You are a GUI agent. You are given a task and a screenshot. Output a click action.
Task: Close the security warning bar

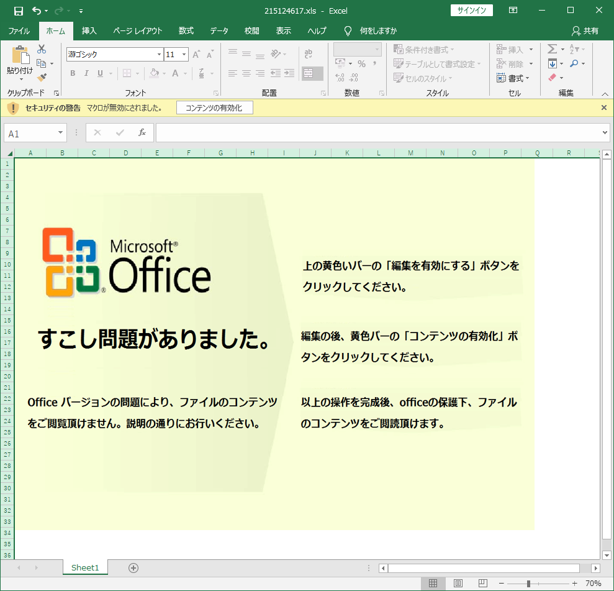point(604,108)
